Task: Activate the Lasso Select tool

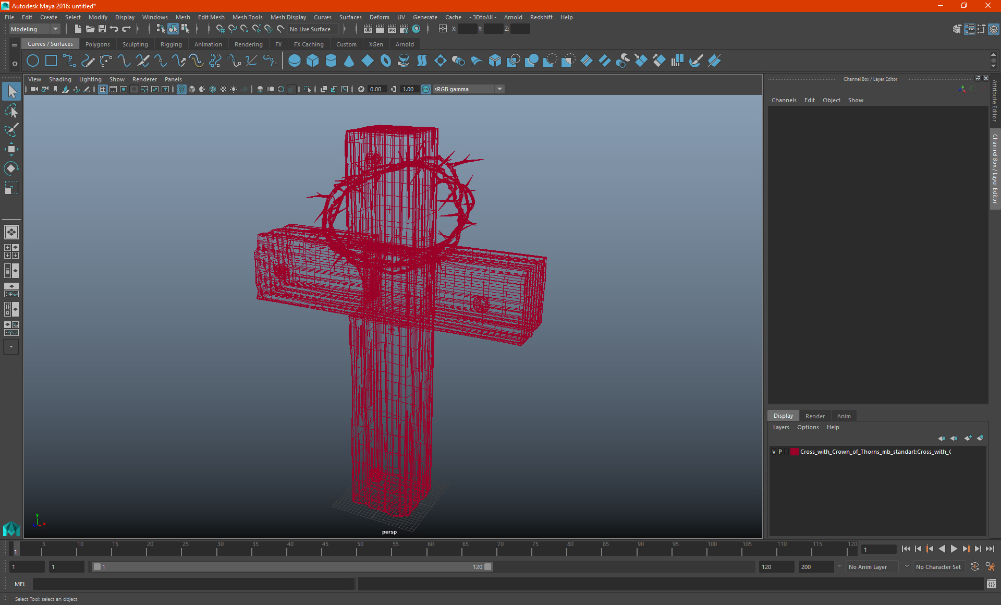Action: (11, 111)
